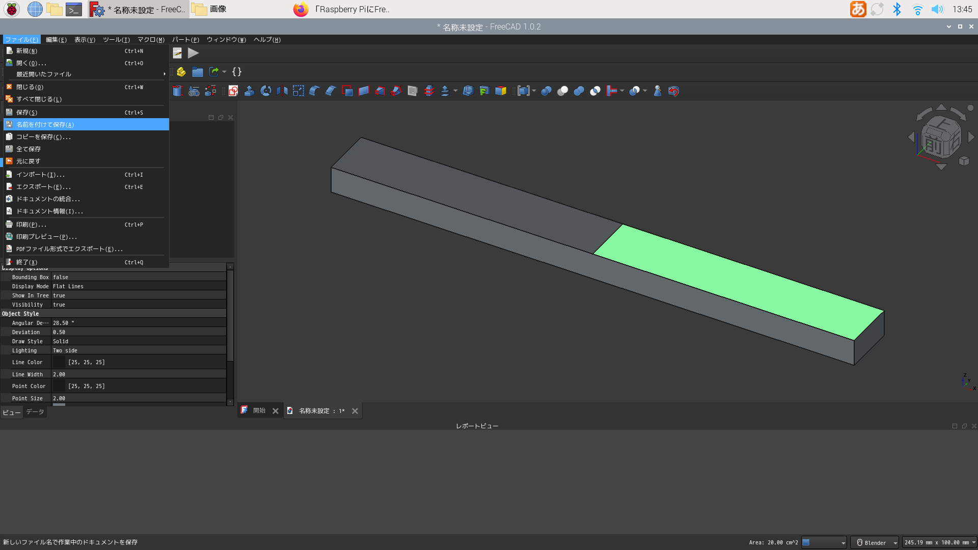Select the Revolve tool icon
Viewport: 978px width, 550px height.
[x=265, y=91]
